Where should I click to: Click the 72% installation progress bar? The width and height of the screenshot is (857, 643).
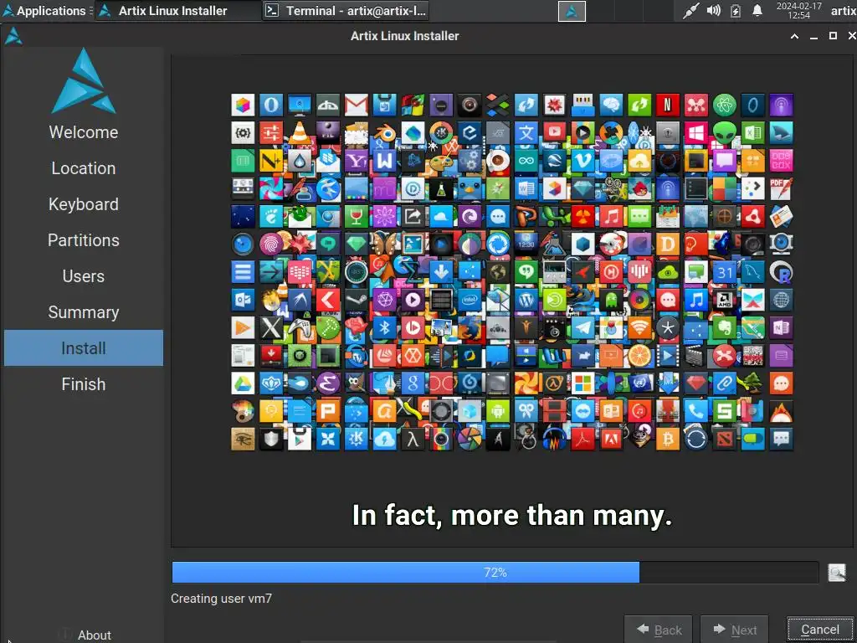pyautogui.click(x=495, y=573)
